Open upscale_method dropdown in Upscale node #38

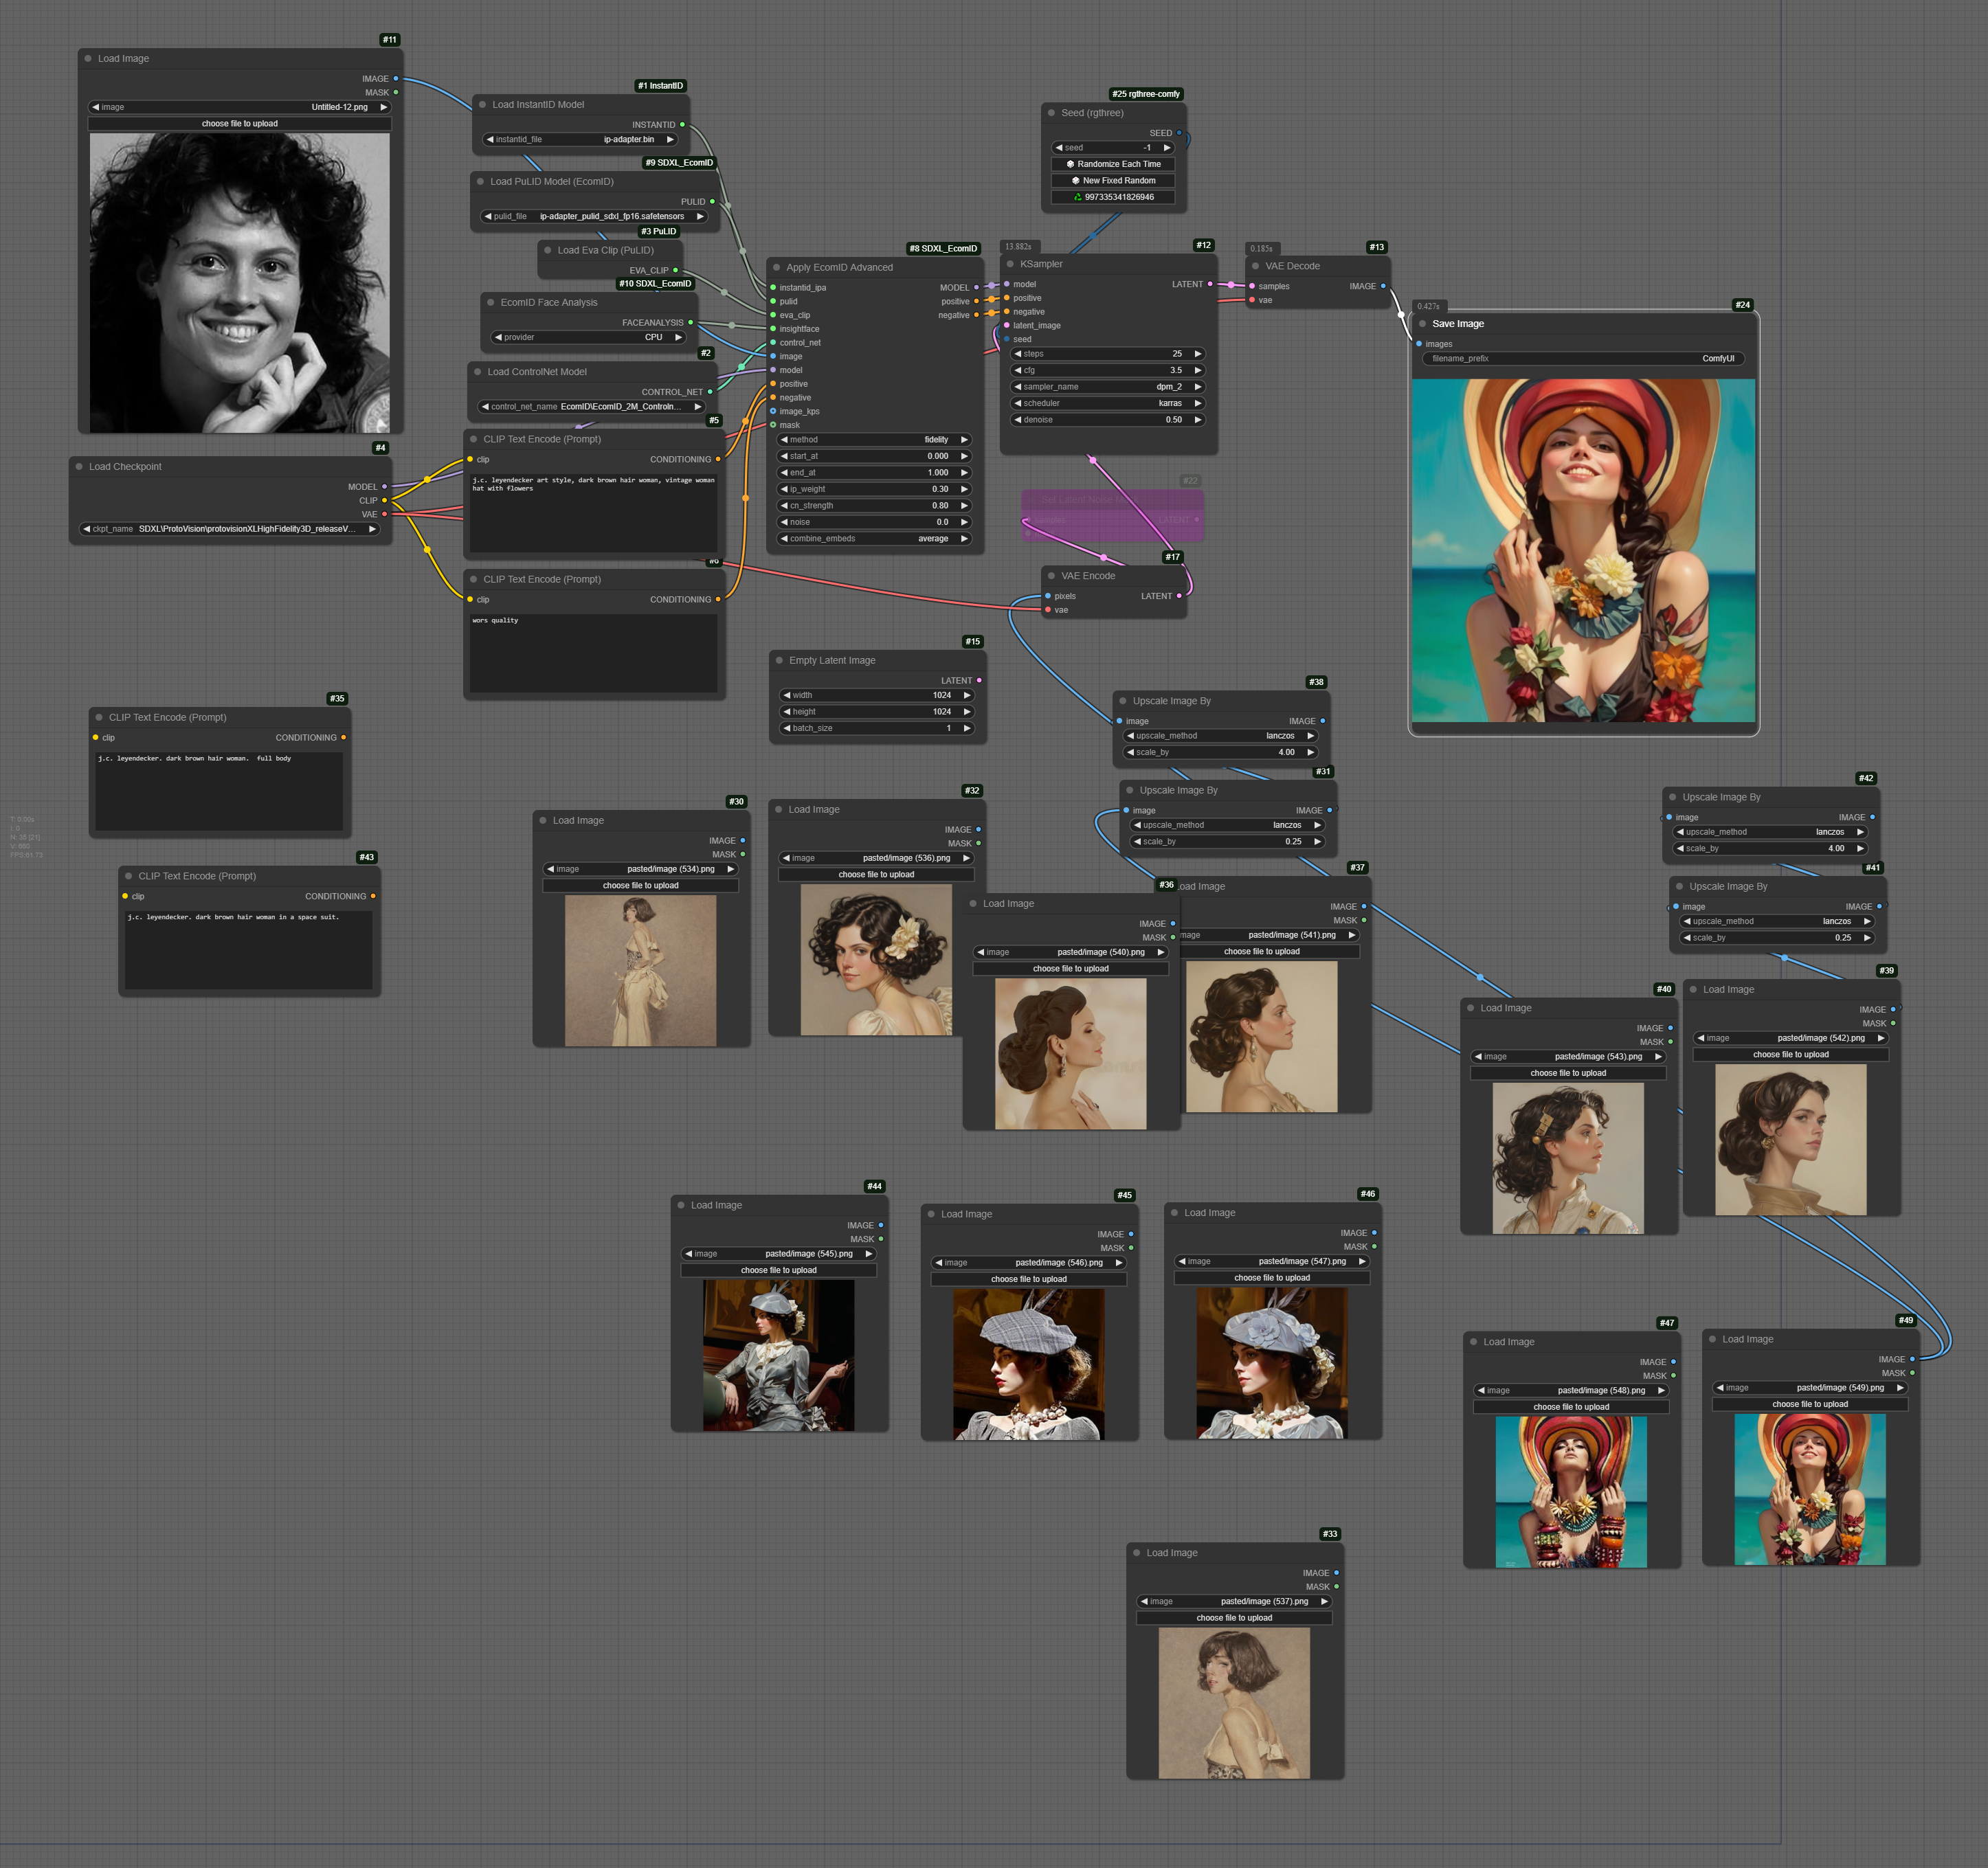(x=1221, y=736)
